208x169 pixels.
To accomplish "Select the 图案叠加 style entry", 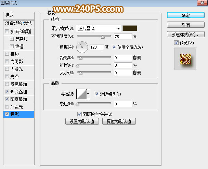I will pyautogui.click(x=19, y=99).
